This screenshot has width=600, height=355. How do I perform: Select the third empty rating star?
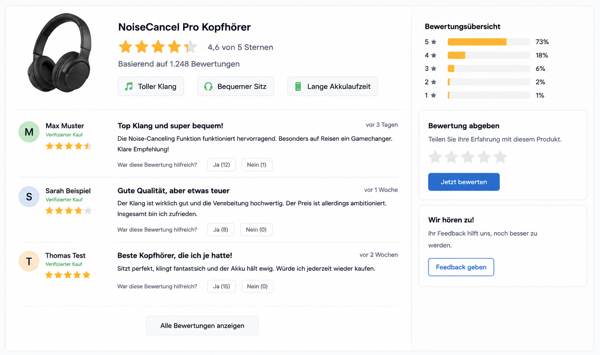coord(468,157)
